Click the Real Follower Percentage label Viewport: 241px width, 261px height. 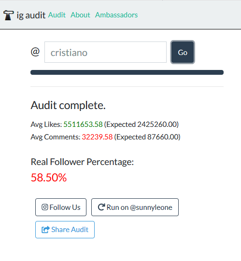tap(82, 162)
